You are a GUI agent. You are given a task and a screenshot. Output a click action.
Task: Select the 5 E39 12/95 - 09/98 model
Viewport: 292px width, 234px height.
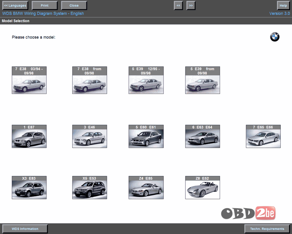point(146,80)
